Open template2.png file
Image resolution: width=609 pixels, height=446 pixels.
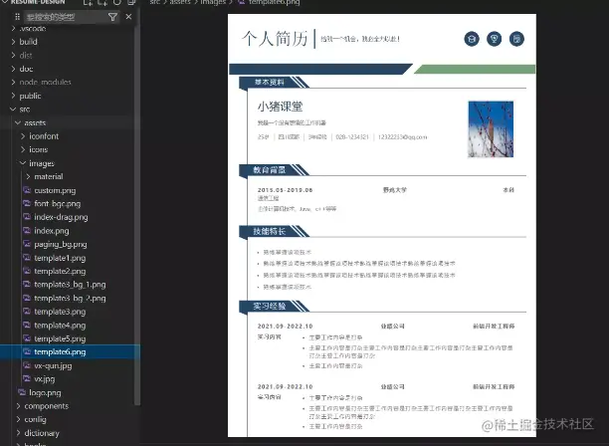coord(60,271)
